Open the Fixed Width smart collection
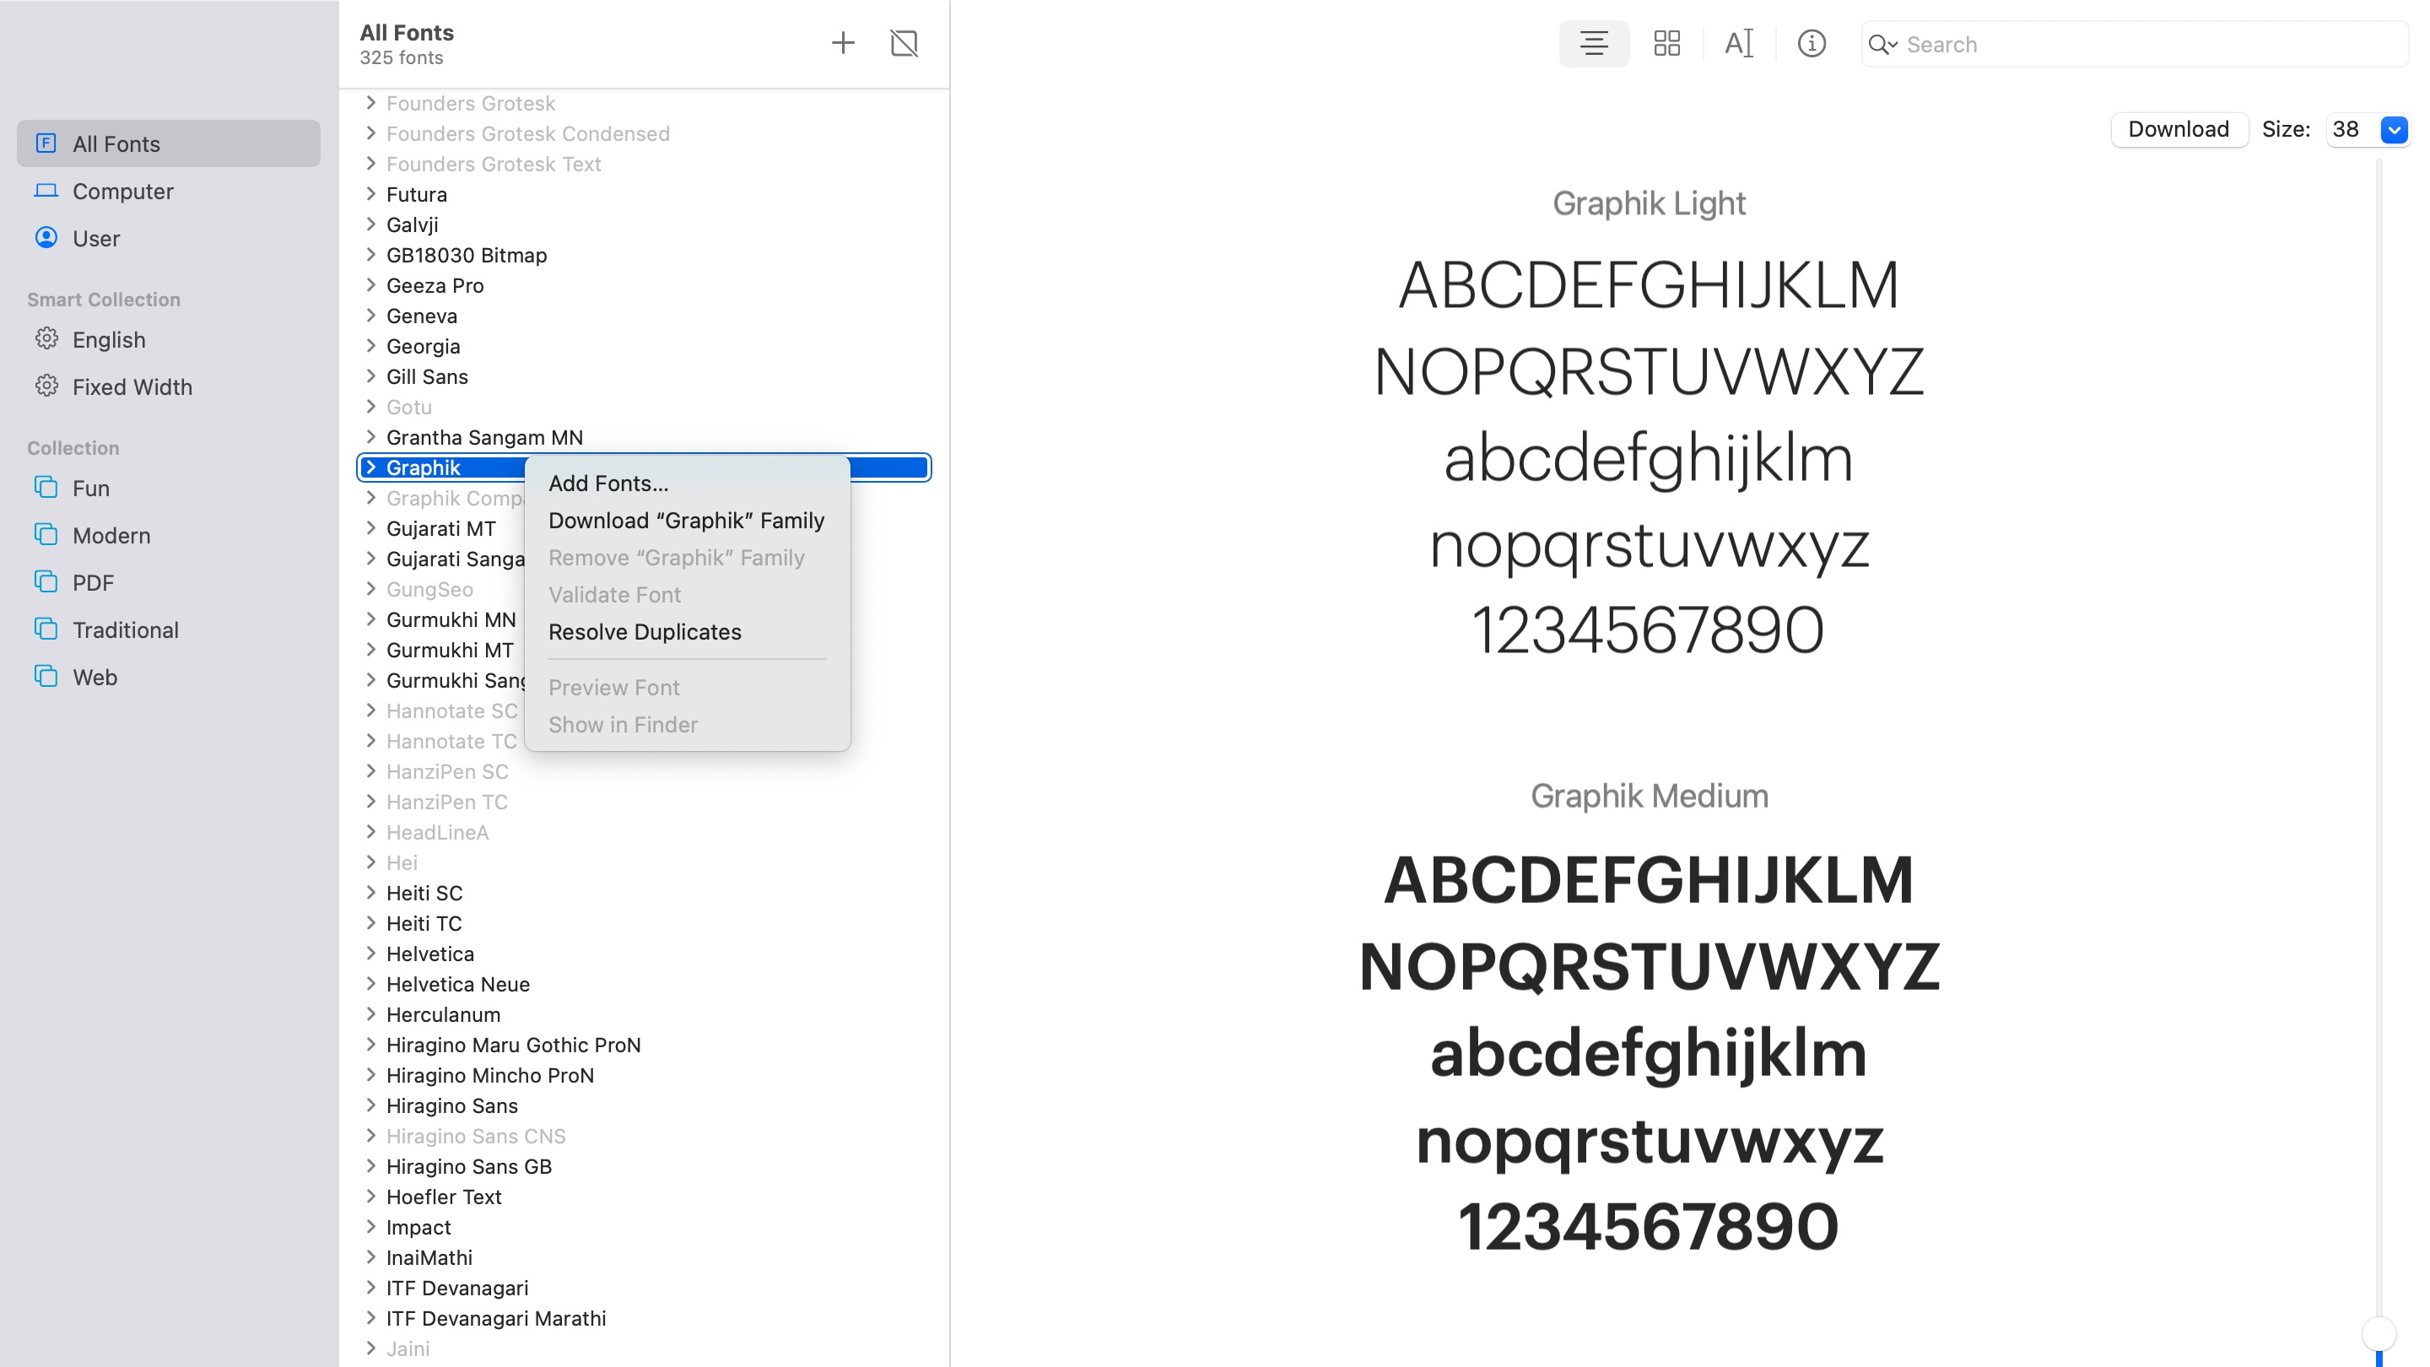The image size is (2430, 1367). [169, 386]
